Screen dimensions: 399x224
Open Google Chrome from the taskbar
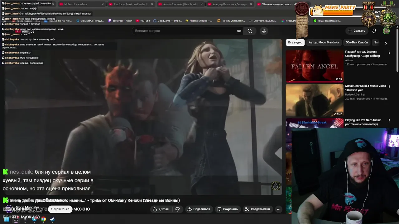click(x=43, y=219)
